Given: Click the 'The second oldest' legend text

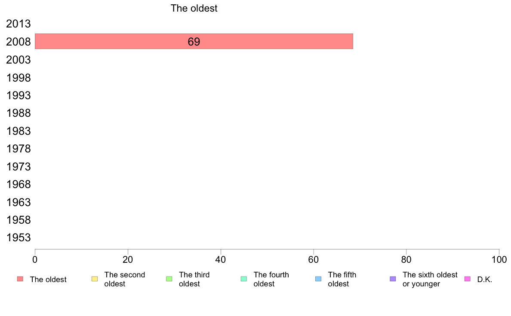Looking at the screenshot, I should 124,279.
